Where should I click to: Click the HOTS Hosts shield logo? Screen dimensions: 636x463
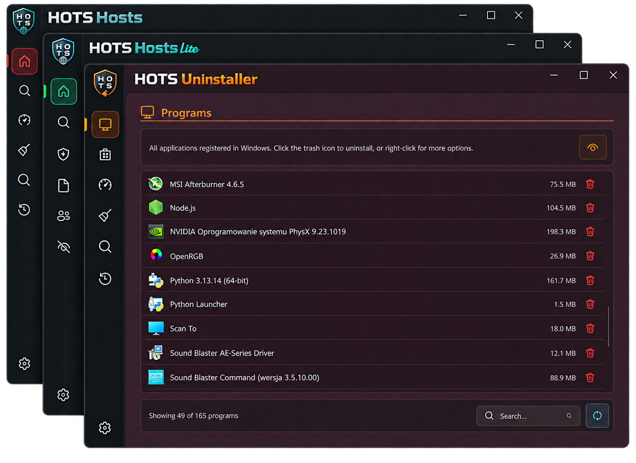(23, 20)
